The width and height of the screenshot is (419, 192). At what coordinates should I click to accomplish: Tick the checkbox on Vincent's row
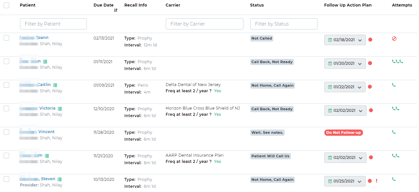coord(6,132)
